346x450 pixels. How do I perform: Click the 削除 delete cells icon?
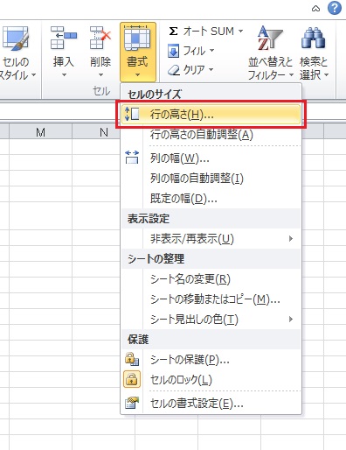click(x=100, y=38)
